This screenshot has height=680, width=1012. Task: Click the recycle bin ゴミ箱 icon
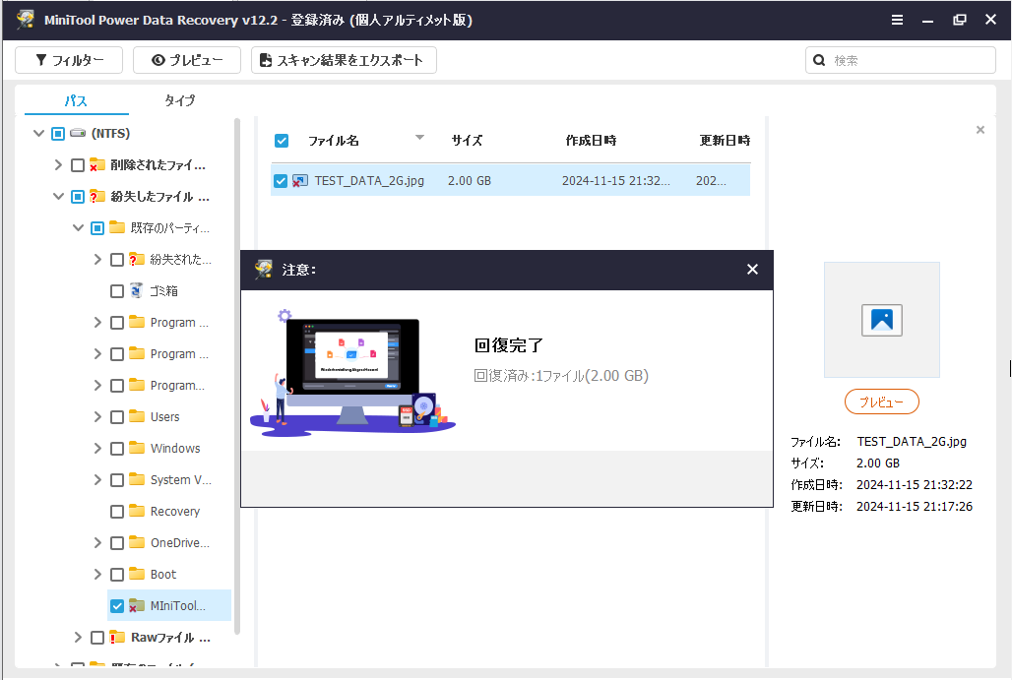[136, 290]
